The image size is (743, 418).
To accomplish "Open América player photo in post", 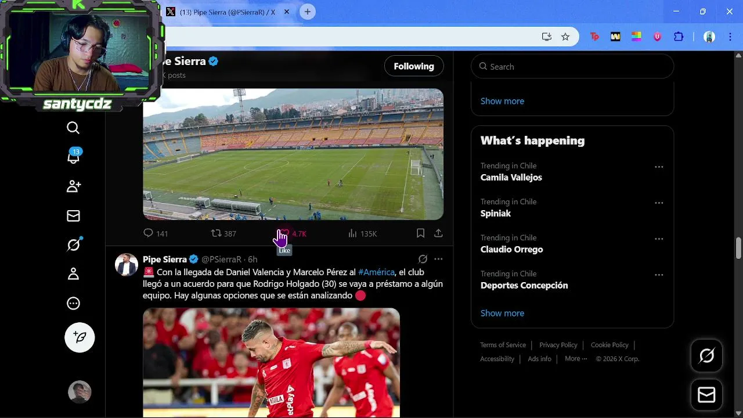I will click(x=271, y=363).
